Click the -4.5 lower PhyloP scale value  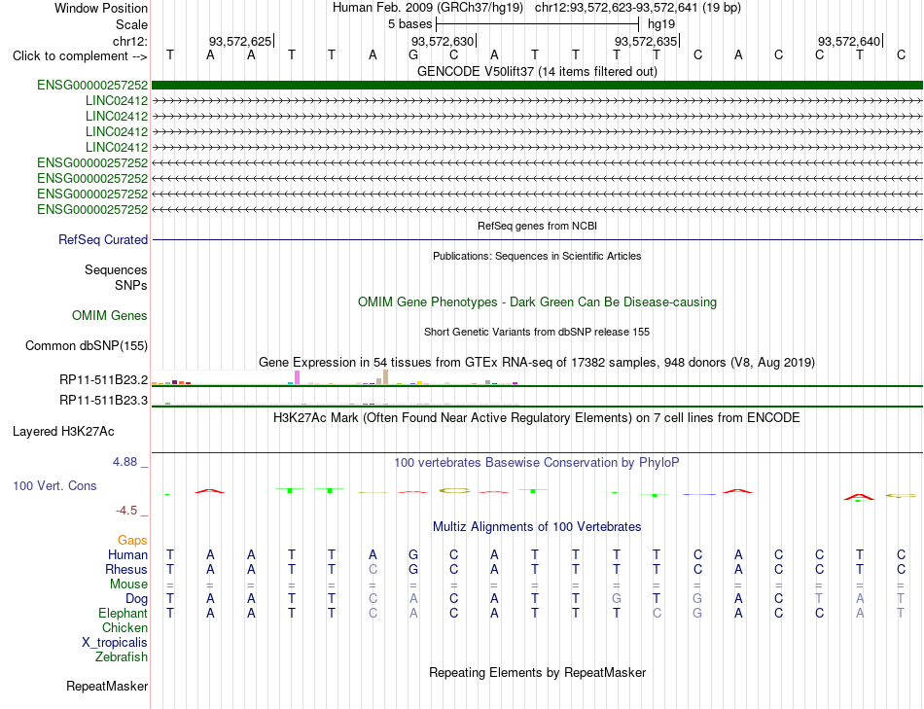(x=126, y=511)
